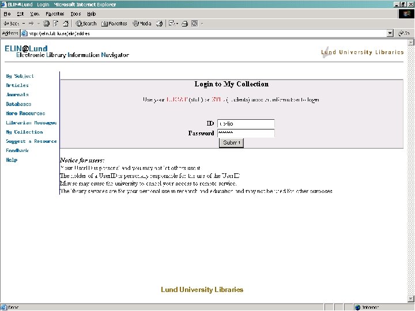The height and width of the screenshot is (311, 415).
Task: Open the Favorites pane from toolbar
Action: tap(114, 24)
